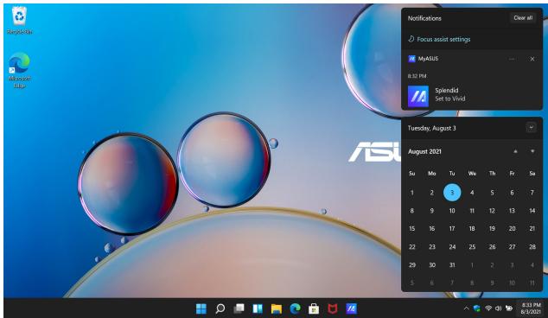Select August 27 in the calendar
548x318 pixels.
pyautogui.click(x=512, y=247)
